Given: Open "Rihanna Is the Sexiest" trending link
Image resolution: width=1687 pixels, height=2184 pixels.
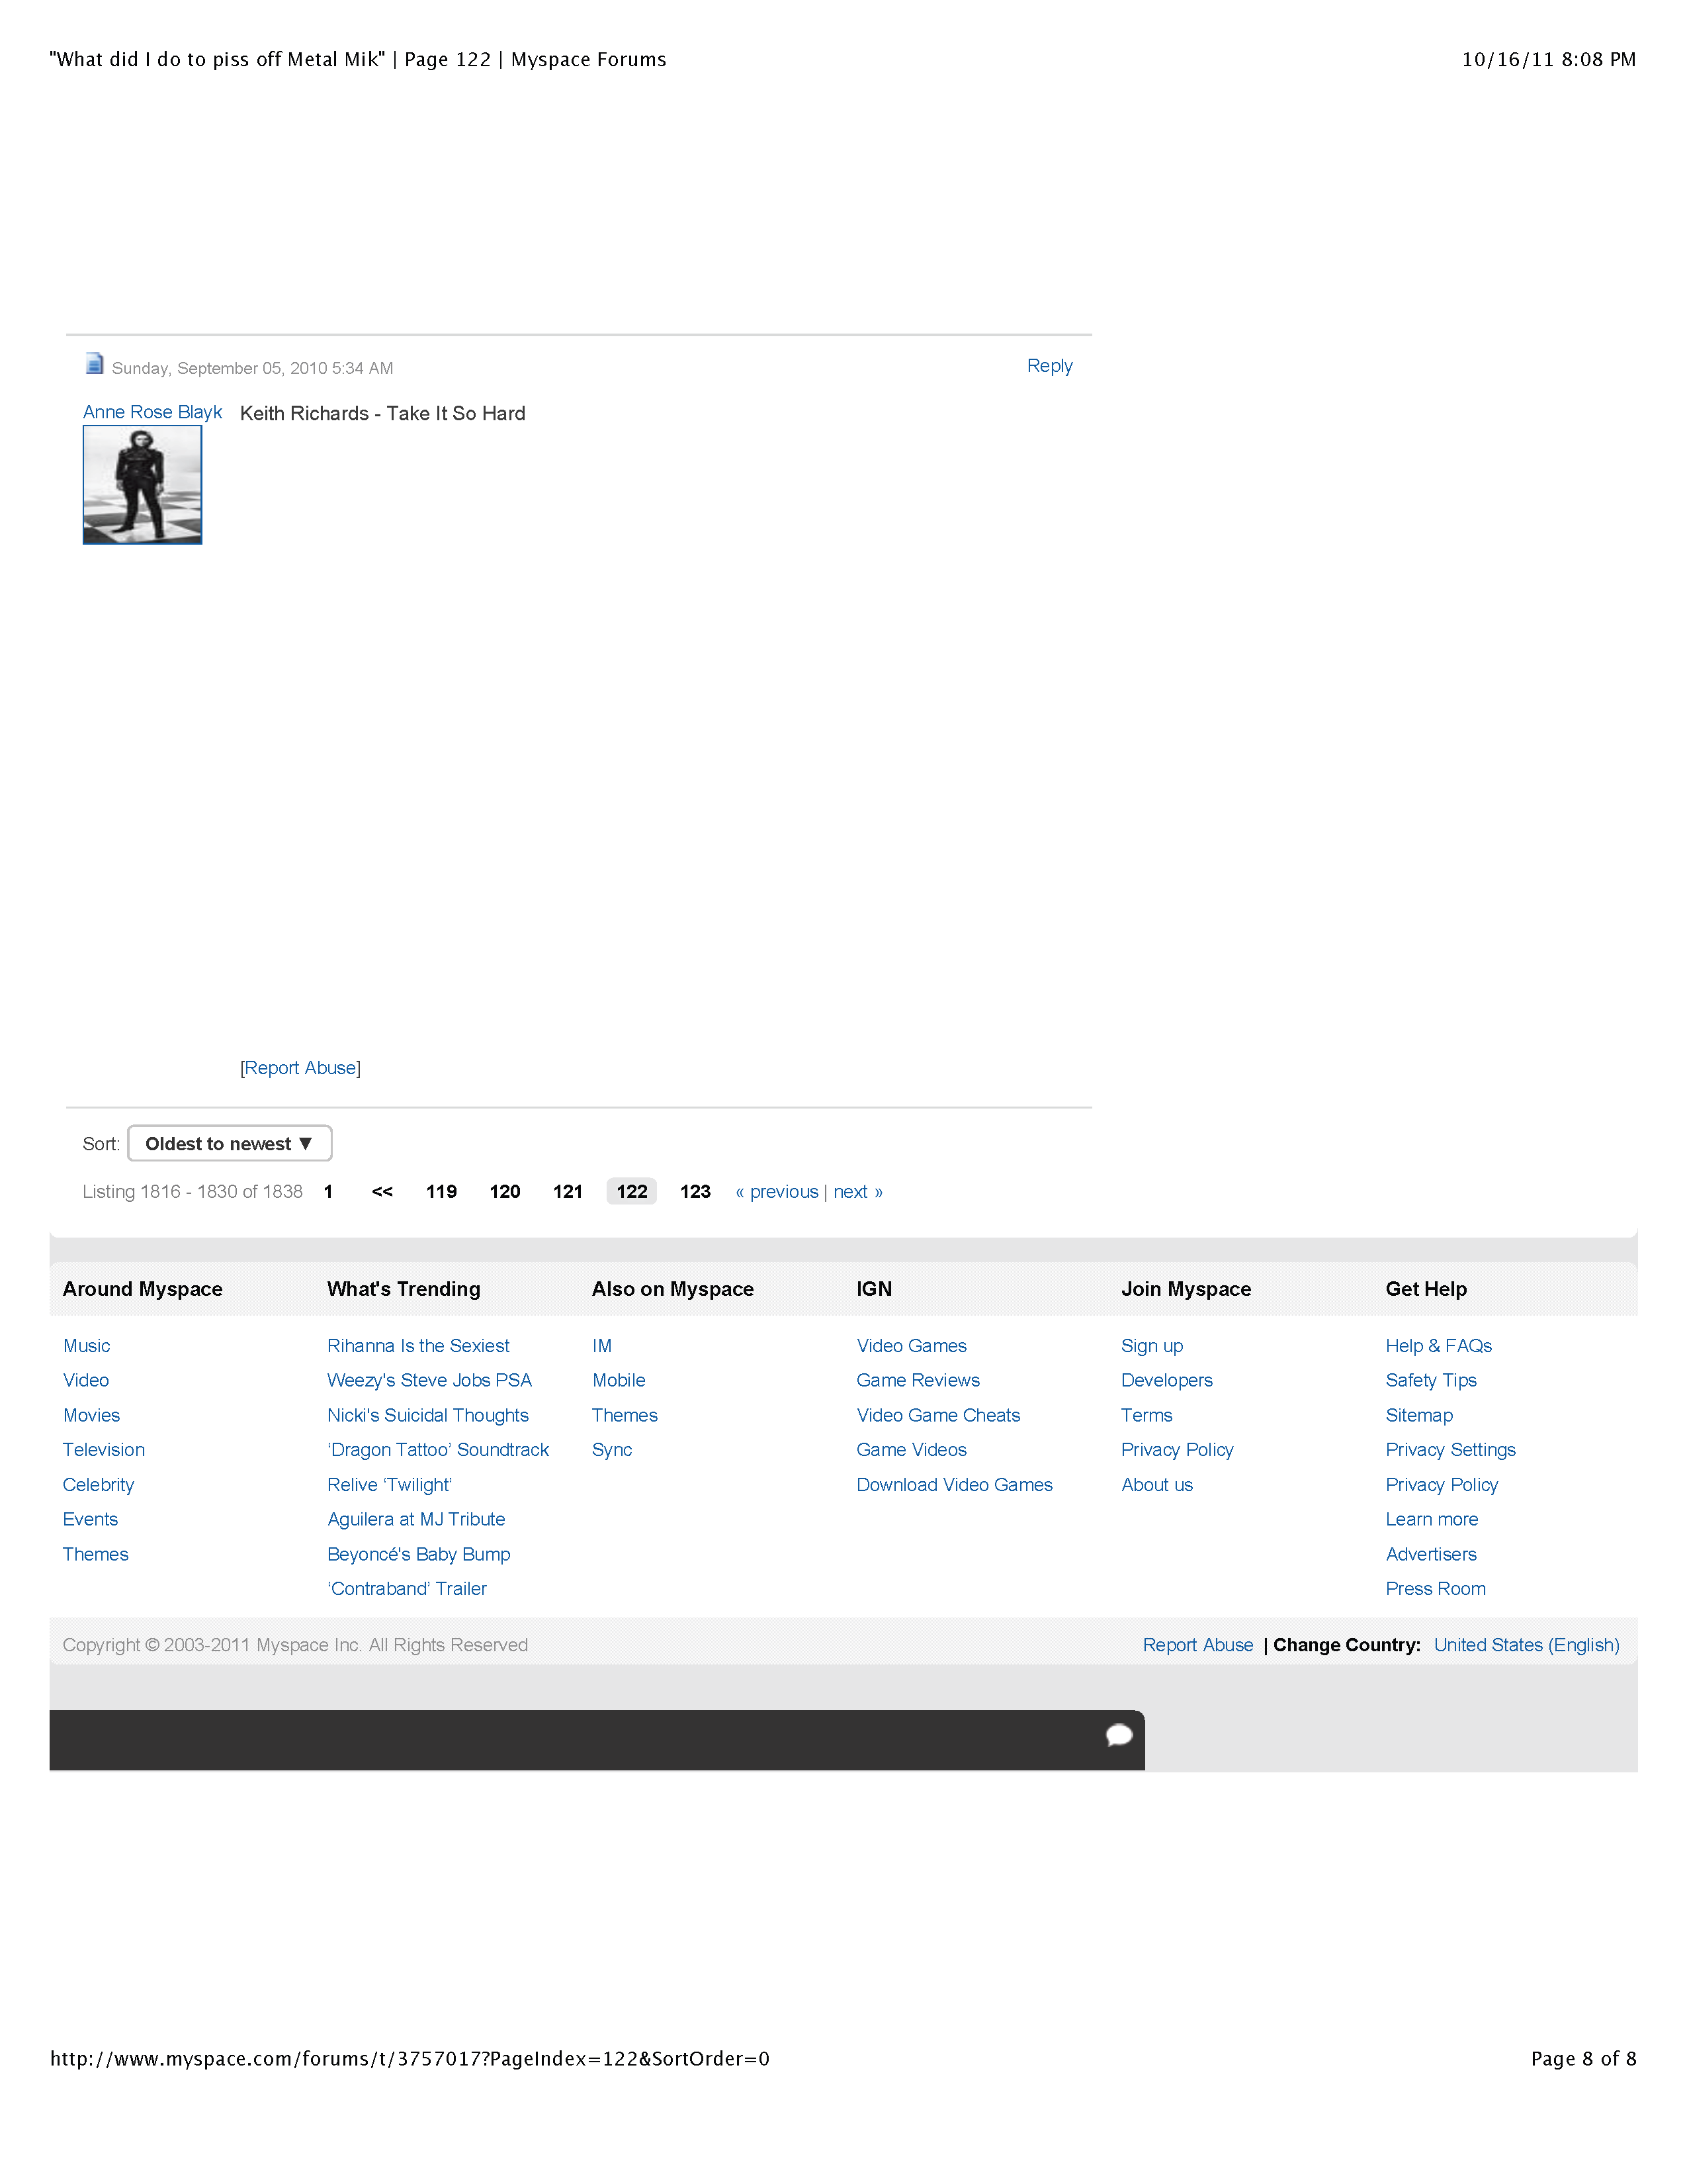Looking at the screenshot, I should [x=417, y=1345].
